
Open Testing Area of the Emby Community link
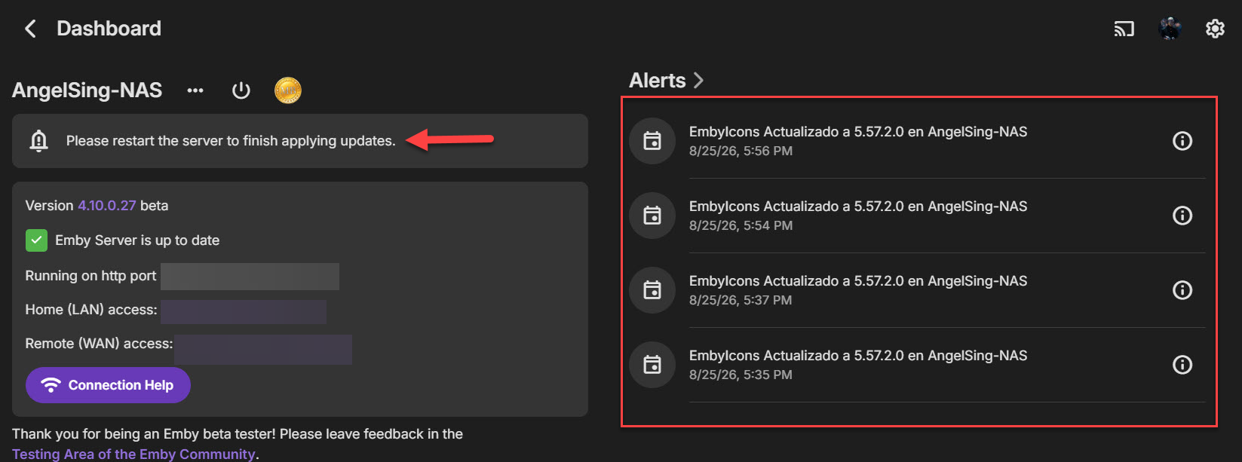pyautogui.click(x=133, y=454)
